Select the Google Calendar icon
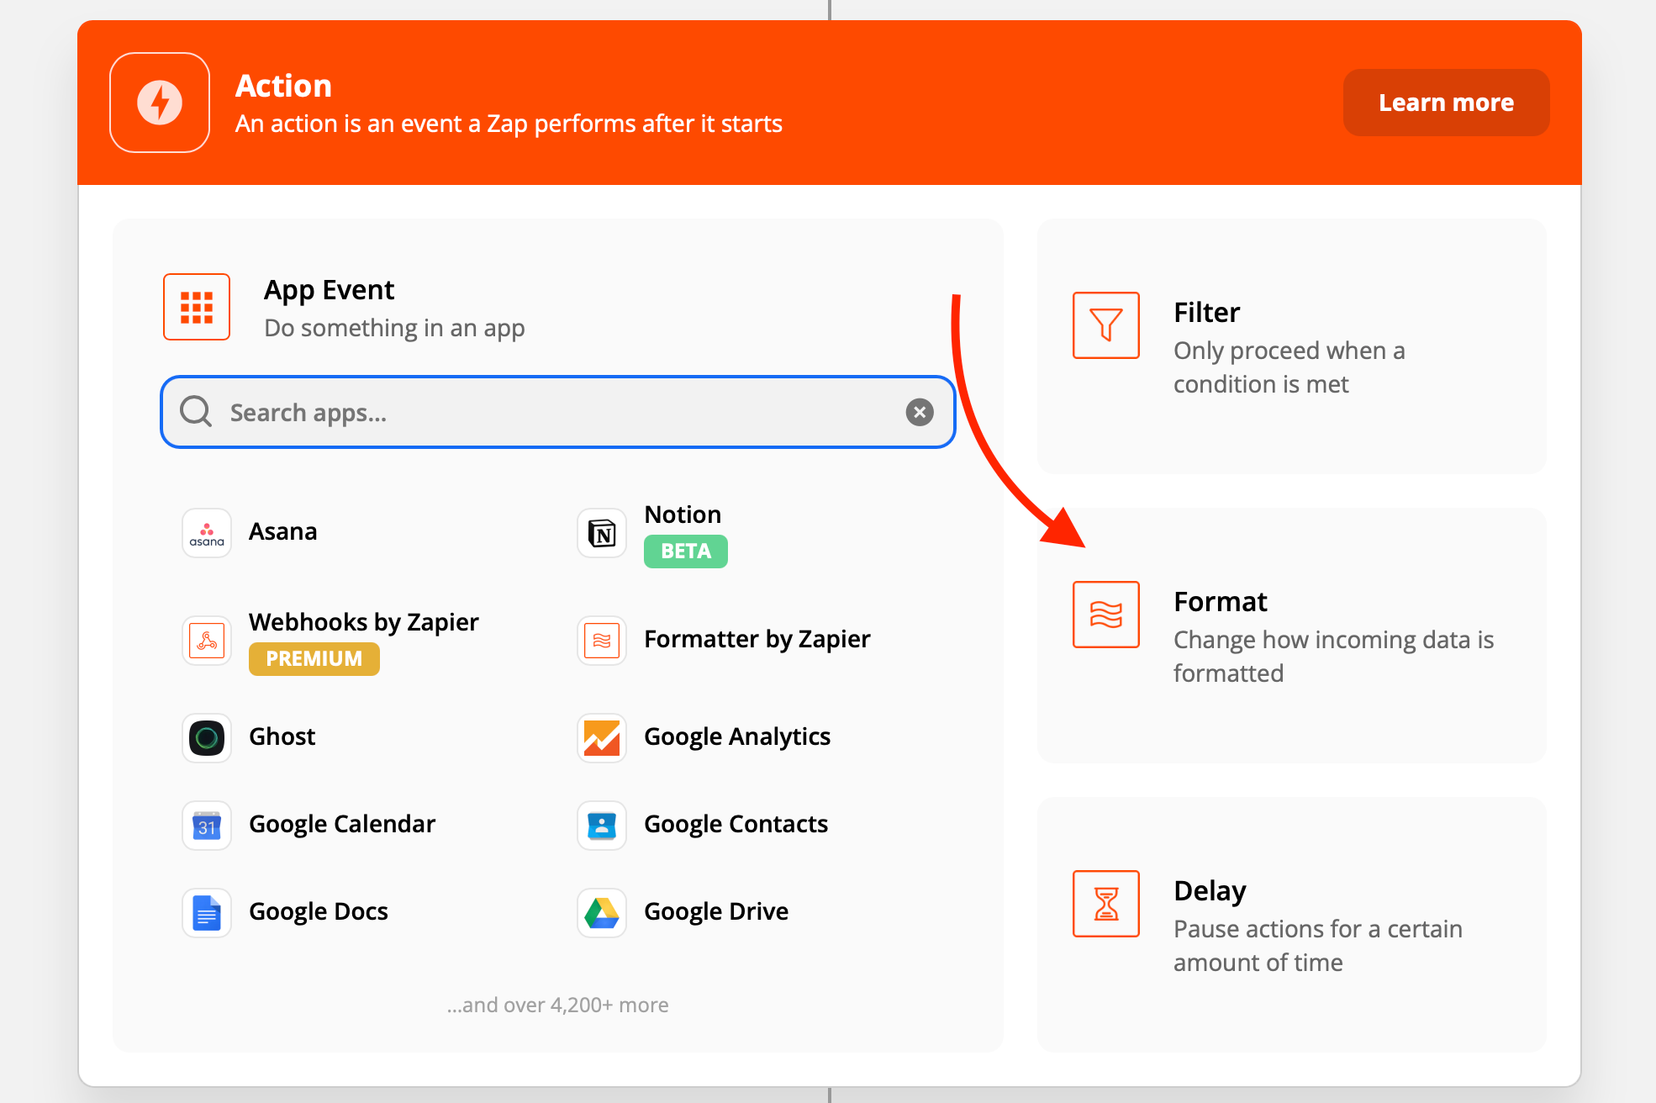This screenshot has width=1656, height=1103. pos(207,826)
